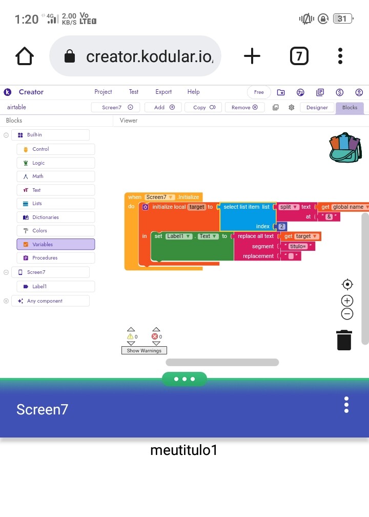Switch to the Designer tab

(317, 108)
